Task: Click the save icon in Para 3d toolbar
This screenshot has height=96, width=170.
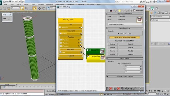Action: coord(111,11)
